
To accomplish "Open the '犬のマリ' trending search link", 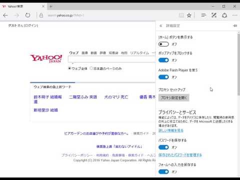I will tap(116, 97).
